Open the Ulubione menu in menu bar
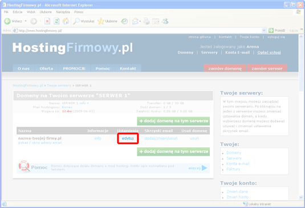 [x=46, y=12]
